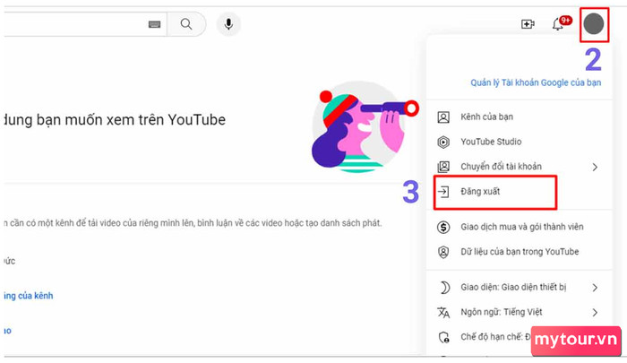
Task: Open Giao diện: Giao diện thiết bị
Action: pos(520,288)
